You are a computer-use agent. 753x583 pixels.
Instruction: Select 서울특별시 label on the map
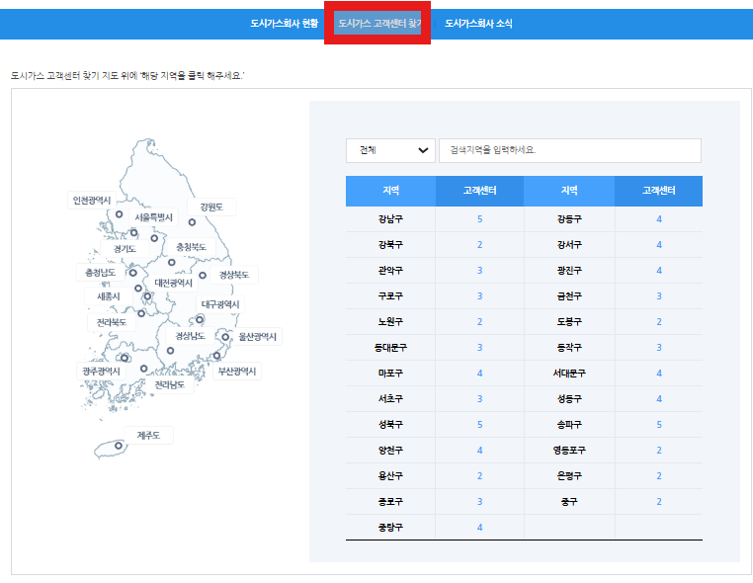154,217
